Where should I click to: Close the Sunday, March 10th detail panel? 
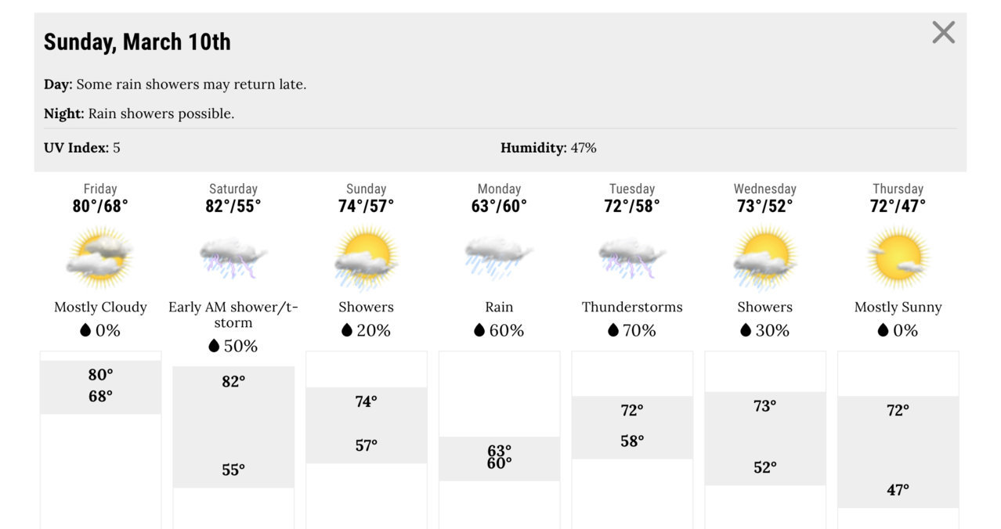(x=943, y=32)
